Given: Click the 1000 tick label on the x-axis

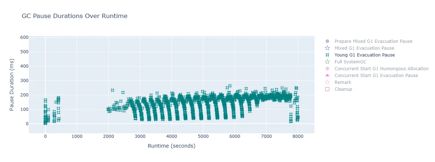Looking at the screenshot, I should pyautogui.click(x=77, y=136).
